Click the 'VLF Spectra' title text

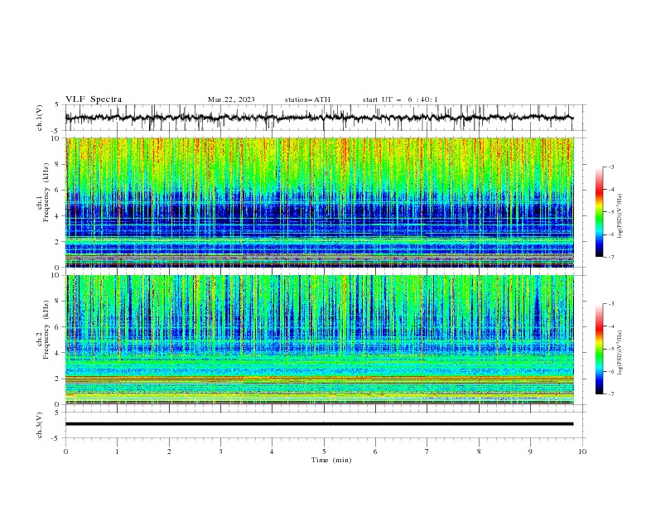tap(94, 99)
